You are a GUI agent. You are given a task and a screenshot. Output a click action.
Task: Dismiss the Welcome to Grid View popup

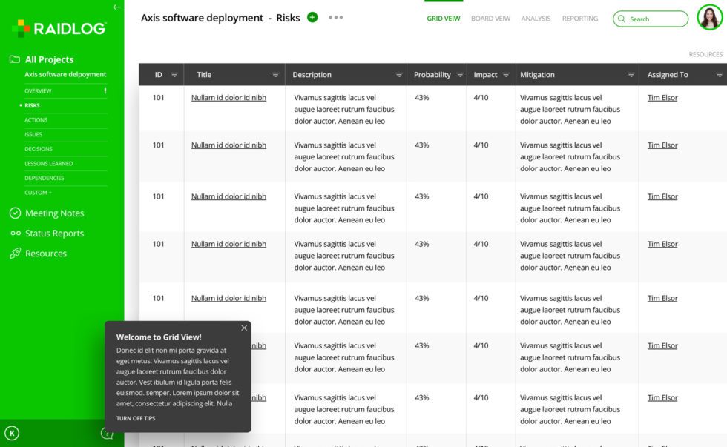point(244,328)
